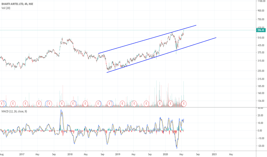Click the latest earnings E marker at chart end
Viewport: 267px width, 157px height.
click(x=184, y=104)
